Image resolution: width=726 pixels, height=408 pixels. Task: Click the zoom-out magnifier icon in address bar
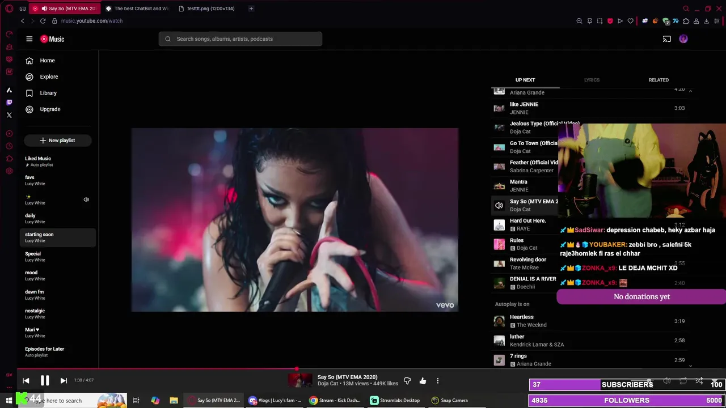(579, 21)
